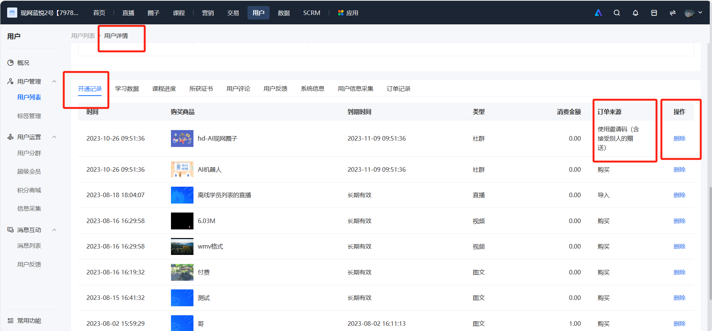Click the wmv格式 video thumbnail
This screenshot has height=331, width=712.
coord(182,246)
